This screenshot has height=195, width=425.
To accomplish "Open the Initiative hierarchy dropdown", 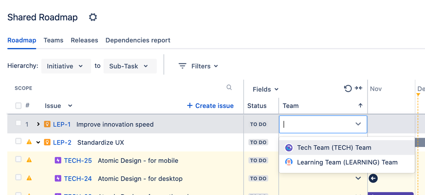I will [66, 66].
